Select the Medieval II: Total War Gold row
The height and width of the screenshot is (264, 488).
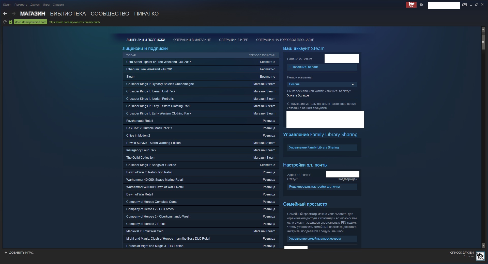click(201, 231)
